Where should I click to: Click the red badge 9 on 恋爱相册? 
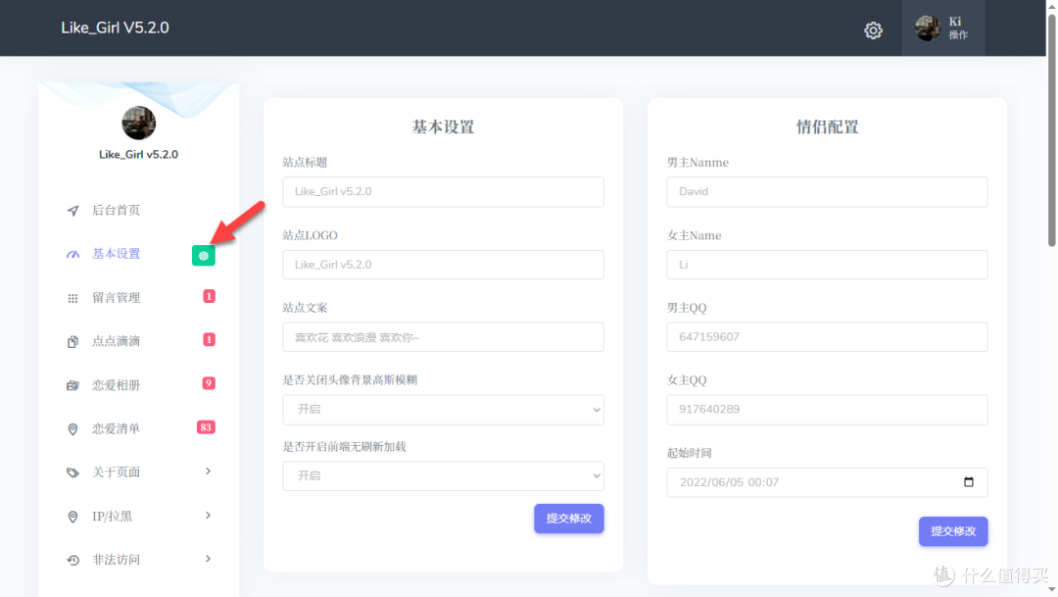pos(209,383)
